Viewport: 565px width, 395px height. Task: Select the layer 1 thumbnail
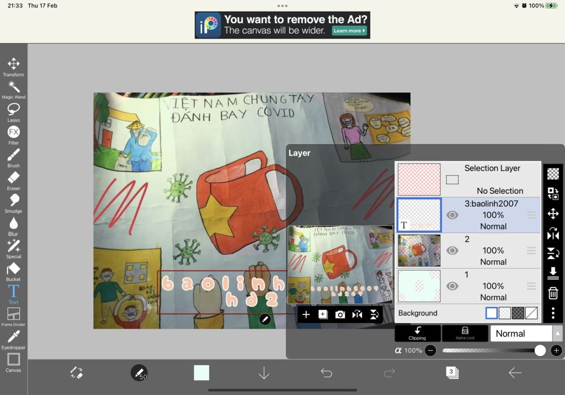pos(419,286)
